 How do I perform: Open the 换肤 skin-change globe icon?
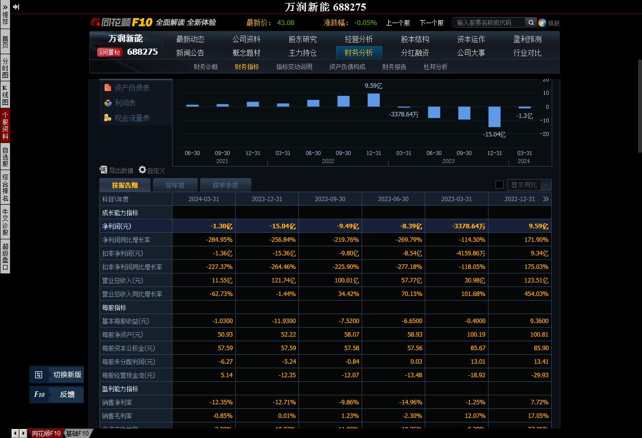point(541,23)
